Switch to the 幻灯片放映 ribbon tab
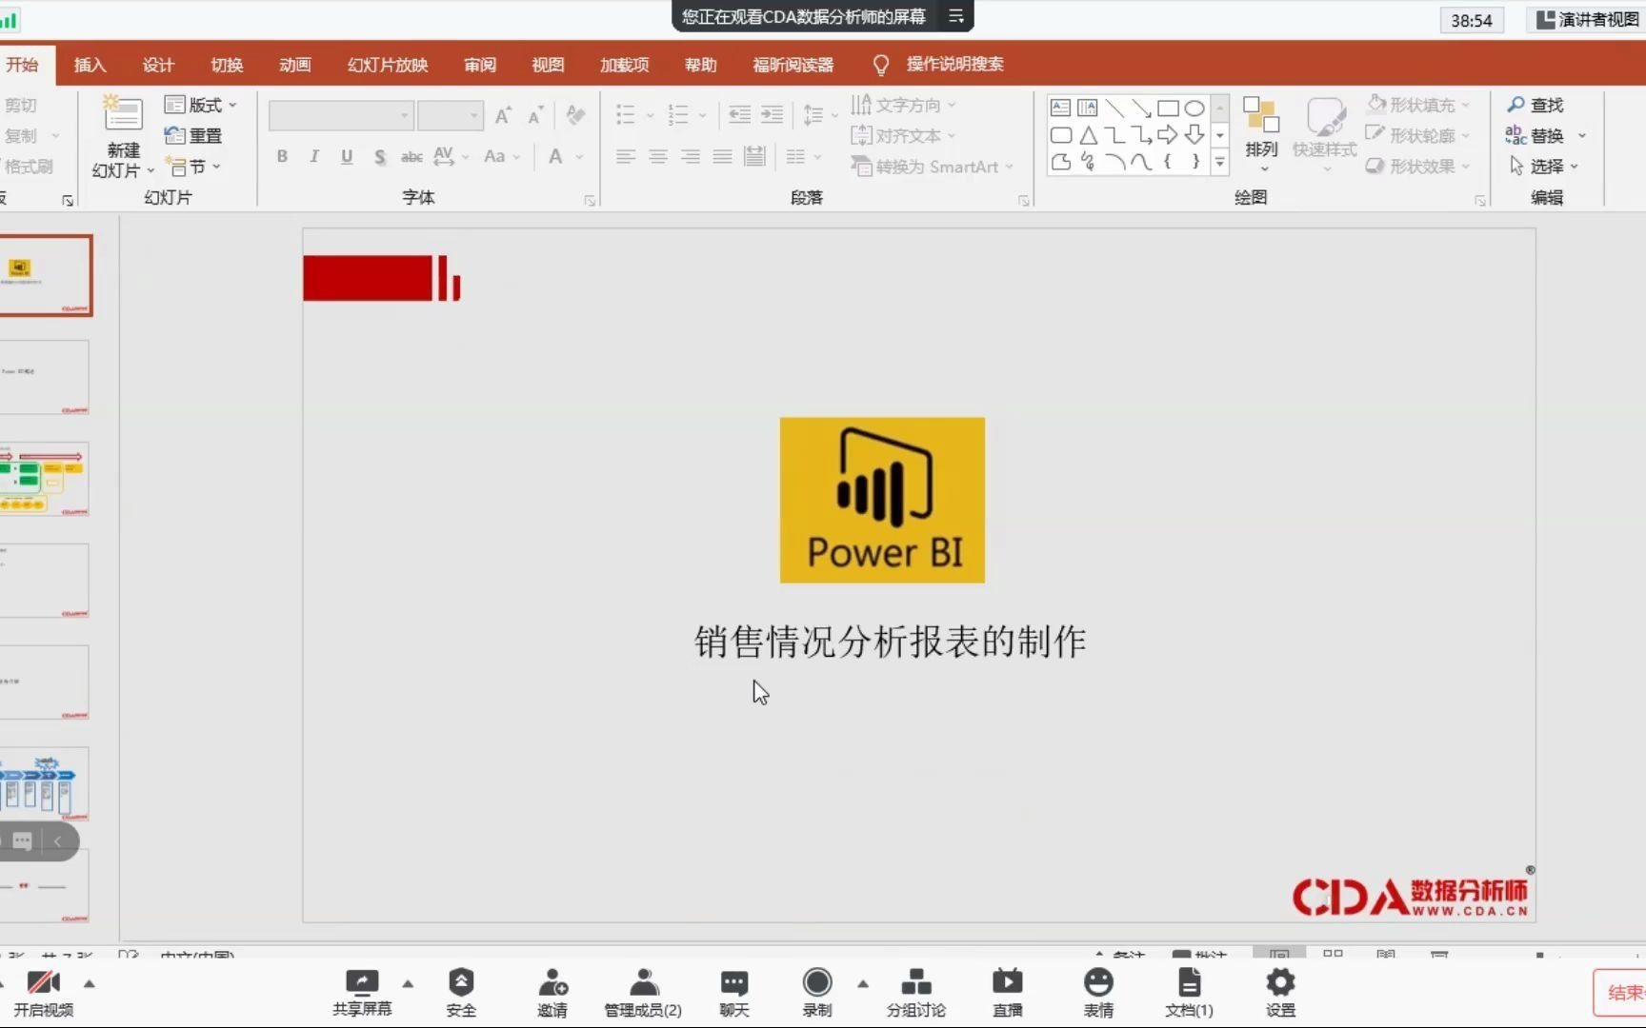Image resolution: width=1646 pixels, height=1028 pixels. click(386, 64)
